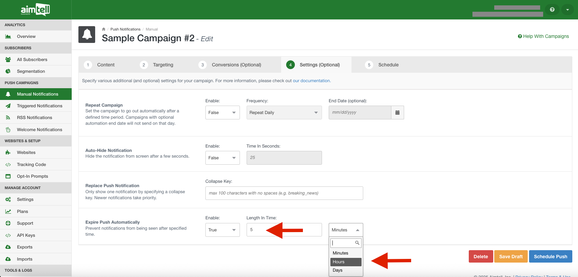Screen dimensions: 578x277
Task: Click the Segmentation pie chart icon
Action: (8, 71)
